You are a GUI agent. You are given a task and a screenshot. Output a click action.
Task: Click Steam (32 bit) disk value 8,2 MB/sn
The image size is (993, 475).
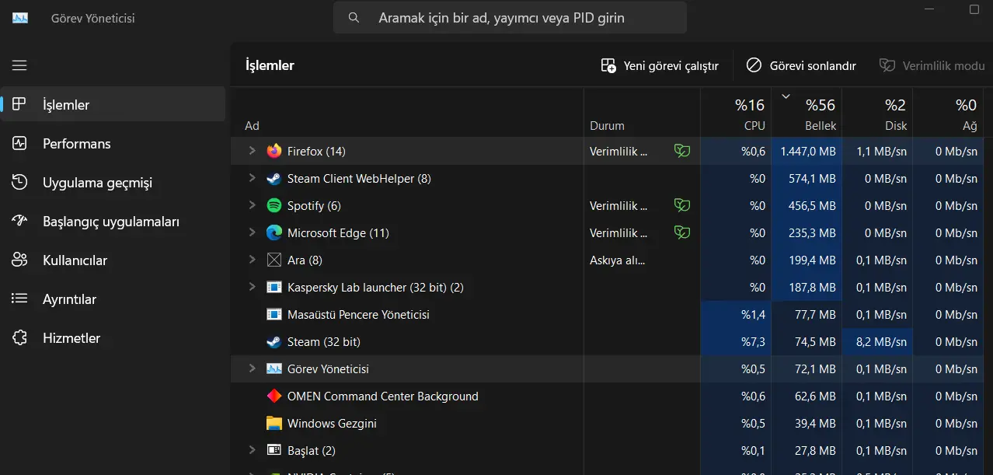click(881, 342)
